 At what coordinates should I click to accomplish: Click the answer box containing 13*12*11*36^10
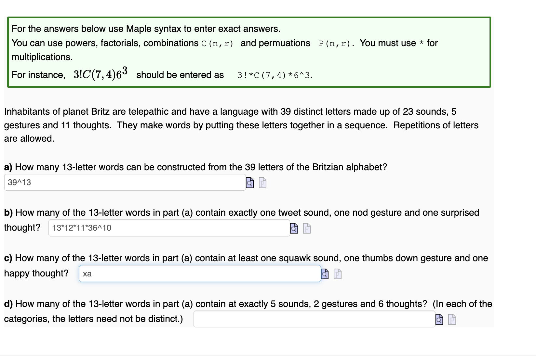click(169, 228)
